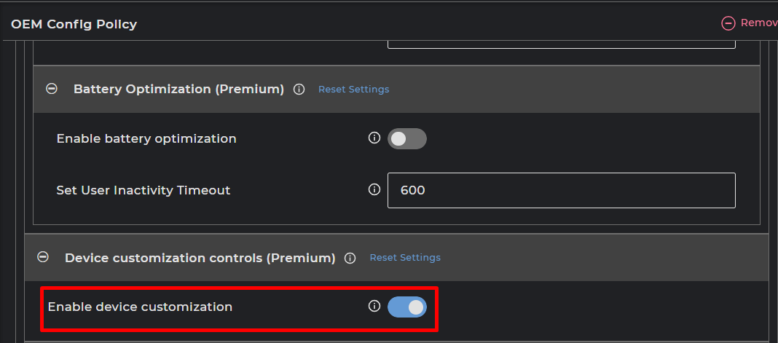Reset Settings for Battery Optimization
This screenshot has width=778, height=343.
point(353,90)
